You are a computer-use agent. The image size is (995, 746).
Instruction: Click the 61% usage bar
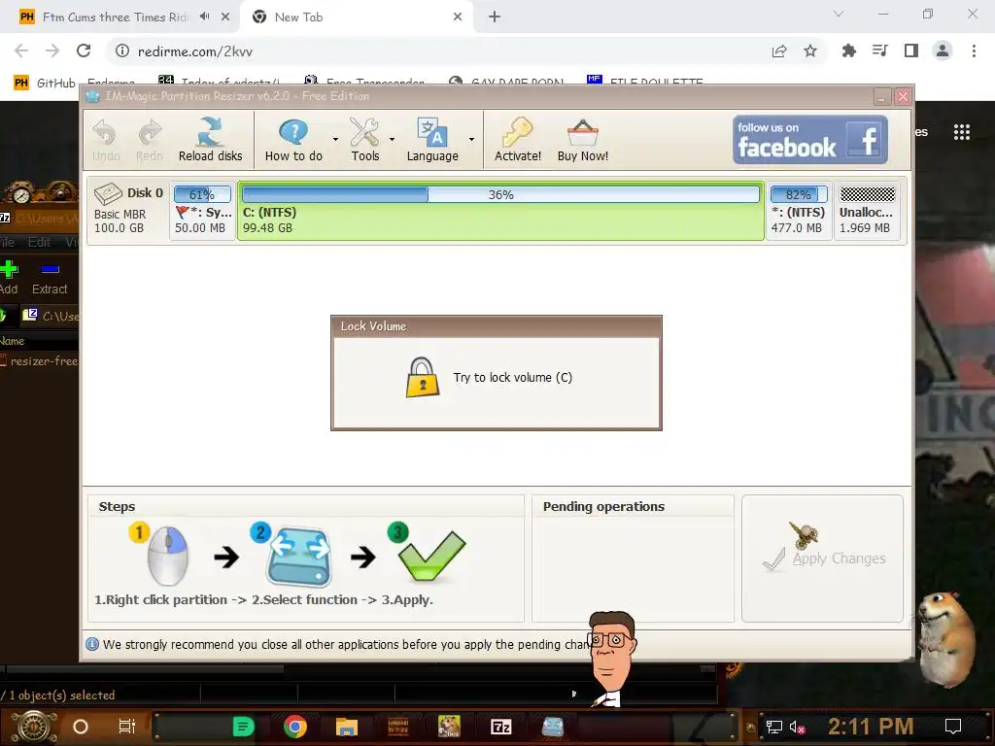coord(202,194)
